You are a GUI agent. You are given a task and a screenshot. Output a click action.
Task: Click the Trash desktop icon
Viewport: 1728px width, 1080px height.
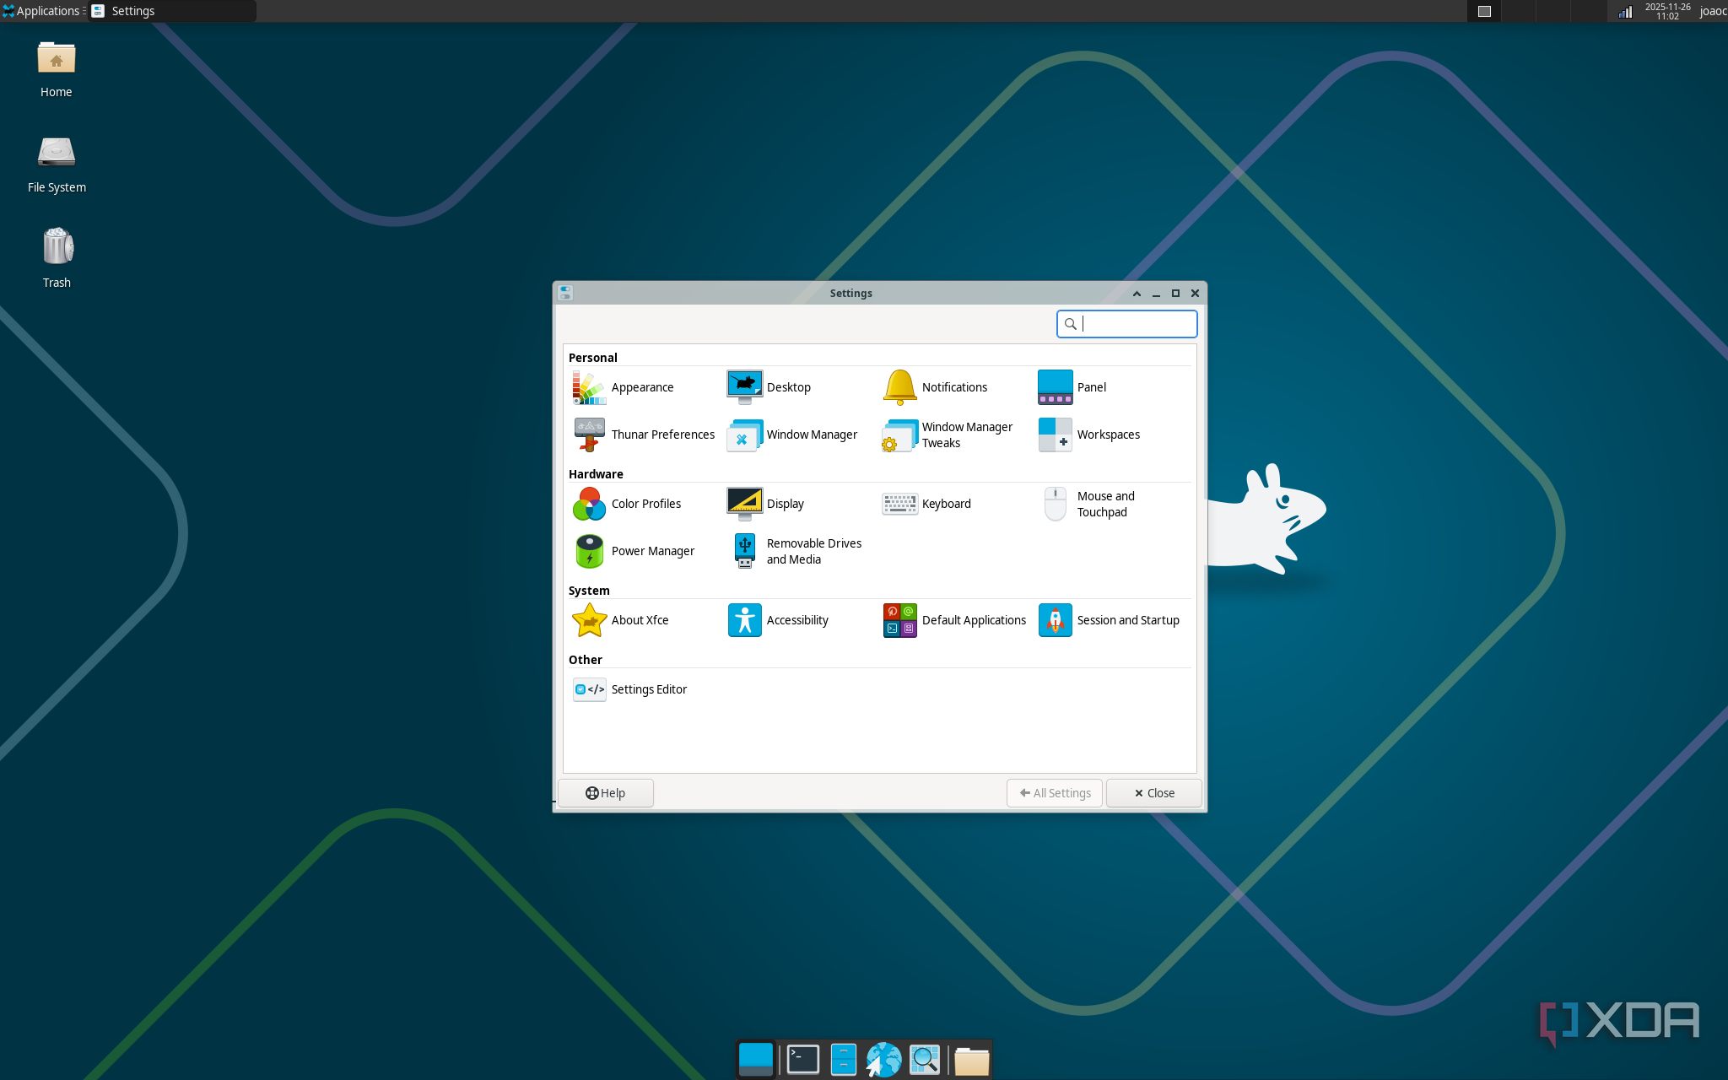point(57,259)
